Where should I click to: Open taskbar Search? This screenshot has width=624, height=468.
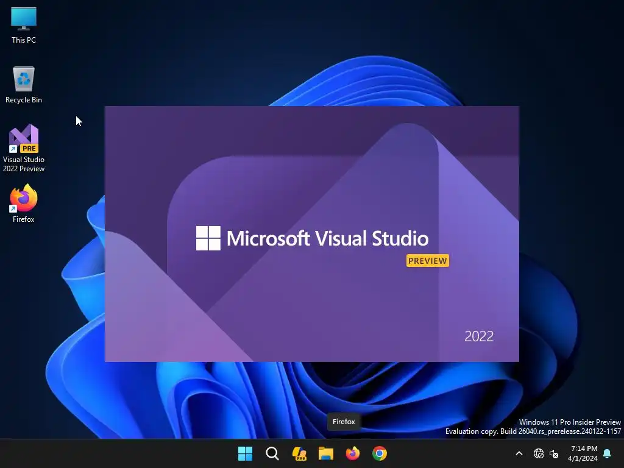coord(272,453)
